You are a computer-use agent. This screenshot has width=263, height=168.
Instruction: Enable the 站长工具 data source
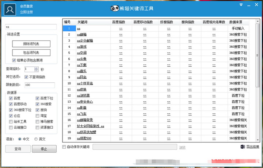click(11, 122)
